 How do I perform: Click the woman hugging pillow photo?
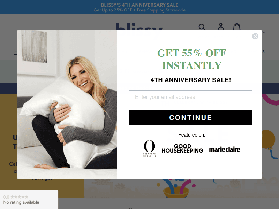pyautogui.click(x=67, y=104)
